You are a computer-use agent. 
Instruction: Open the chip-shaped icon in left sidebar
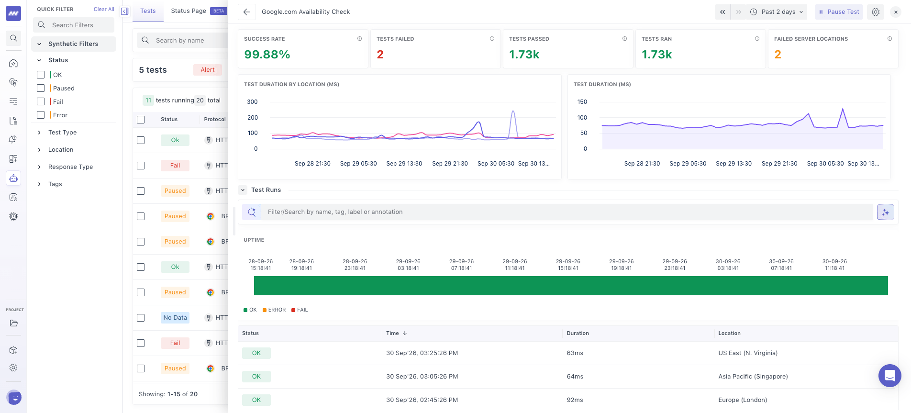tap(13, 216)
